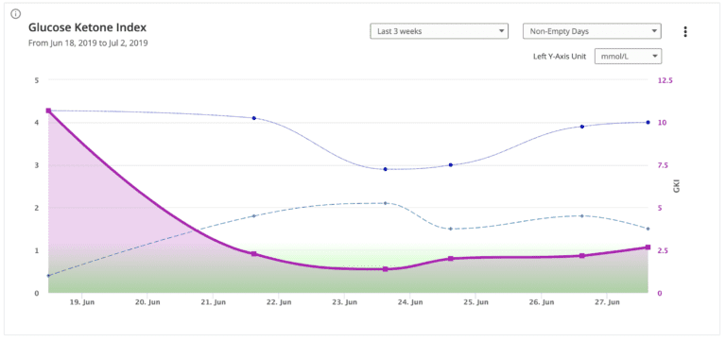Click the dashed line starting point at 0.4
726x341 pixels.
[48, 276]
